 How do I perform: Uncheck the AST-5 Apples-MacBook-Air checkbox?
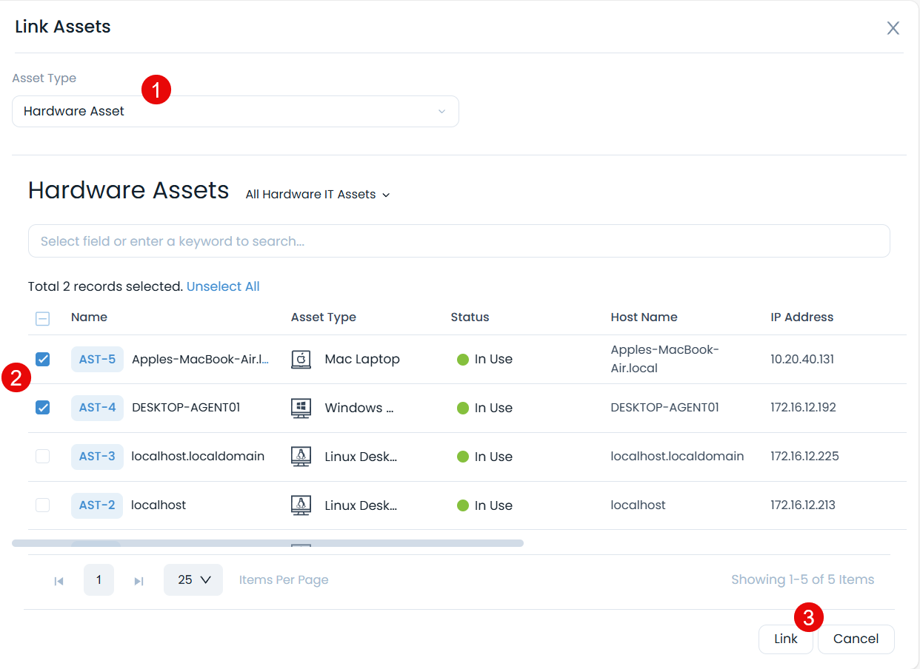coord(43,360)
